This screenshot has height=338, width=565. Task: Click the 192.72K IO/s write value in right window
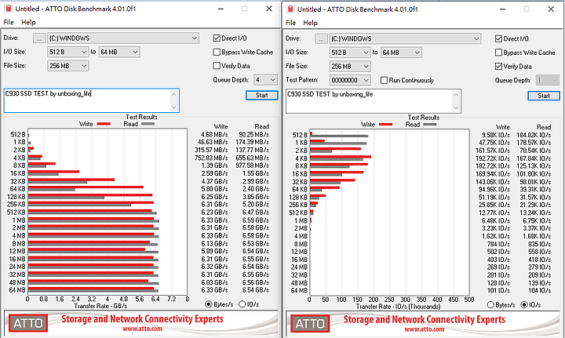tap(492, 158)
